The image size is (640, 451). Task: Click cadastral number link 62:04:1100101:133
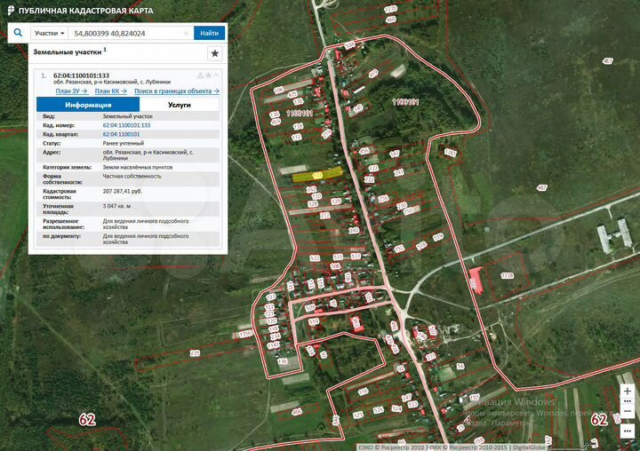[x=126, y=125]
